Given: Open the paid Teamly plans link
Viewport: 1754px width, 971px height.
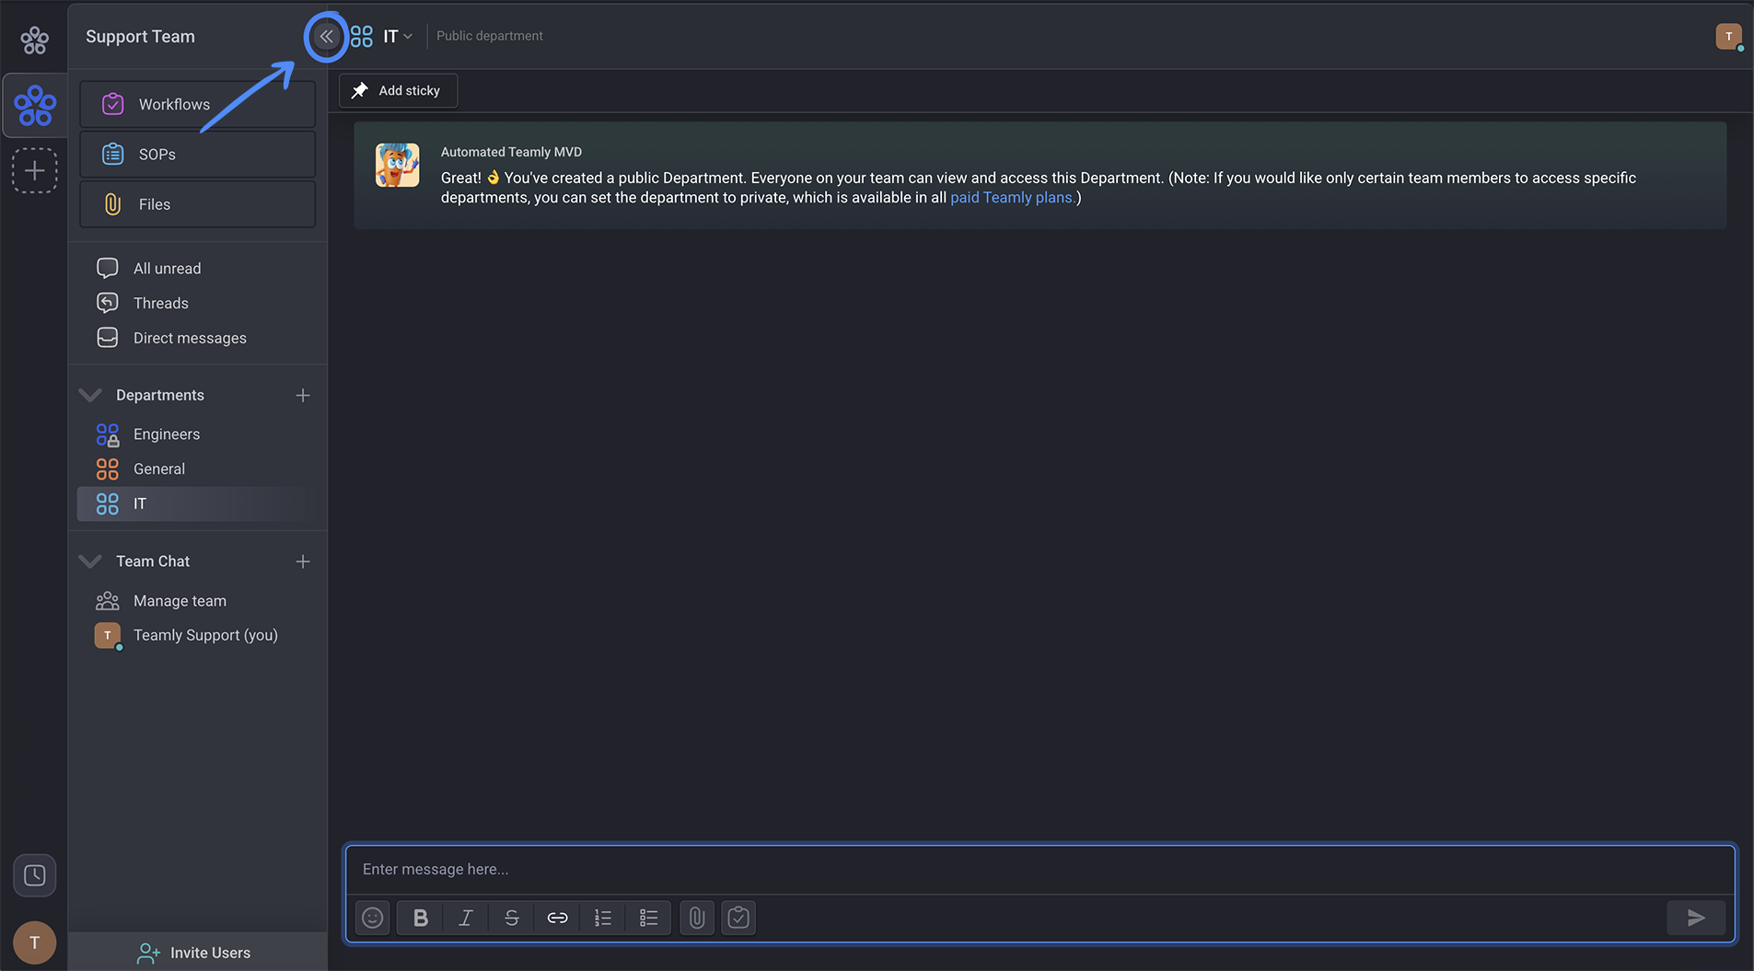Looking at the screenshot, I should 1012,197.
